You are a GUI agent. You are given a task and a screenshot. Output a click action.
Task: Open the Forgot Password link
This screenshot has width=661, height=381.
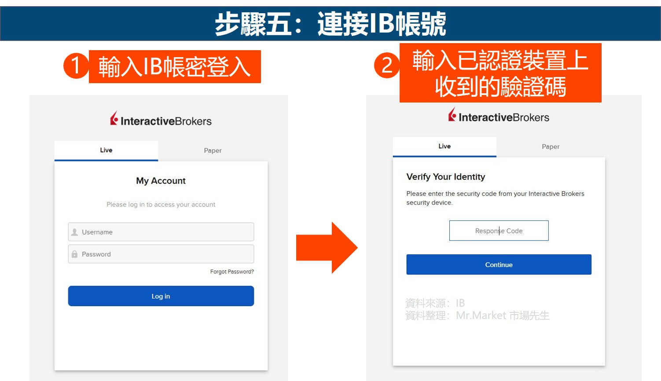coord(232,272)
